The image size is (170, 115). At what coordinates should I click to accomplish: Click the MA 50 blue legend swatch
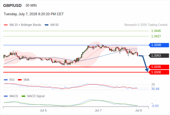point(47,25)
